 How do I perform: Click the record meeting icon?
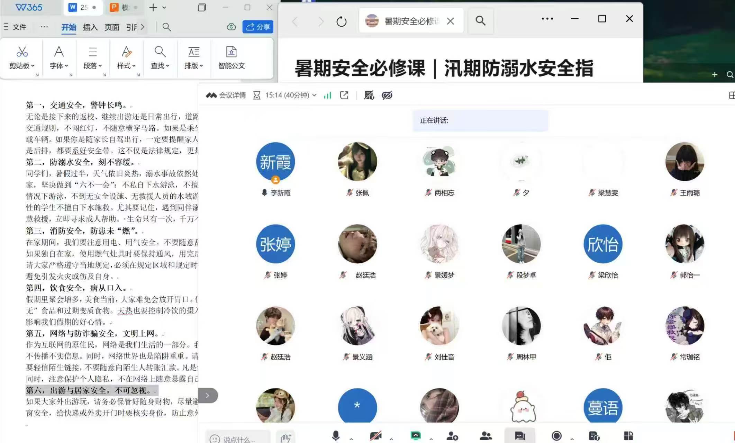click(x=556, y=436)
